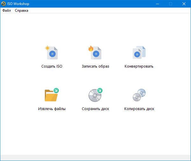Click the ISO Workshop app icon in title bar
The height and width of the screenshot is (161, 191).
click(x=4, y=4)
